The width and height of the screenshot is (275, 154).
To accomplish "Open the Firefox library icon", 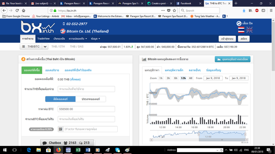I will click(x=251, y=10).
